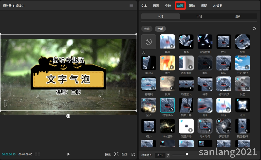Choose the Kira游动 animation
The height and width of the screenshot is (160, 261).
[x=168, y=126]
